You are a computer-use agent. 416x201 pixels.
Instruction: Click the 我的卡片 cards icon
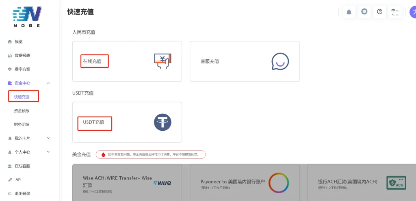click(x=10, y=138)
